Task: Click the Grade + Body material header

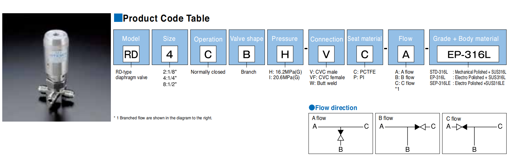Action: coord(466,39)
